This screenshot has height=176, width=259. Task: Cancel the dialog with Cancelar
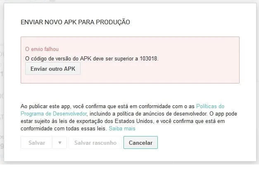(x=140, y=143)
